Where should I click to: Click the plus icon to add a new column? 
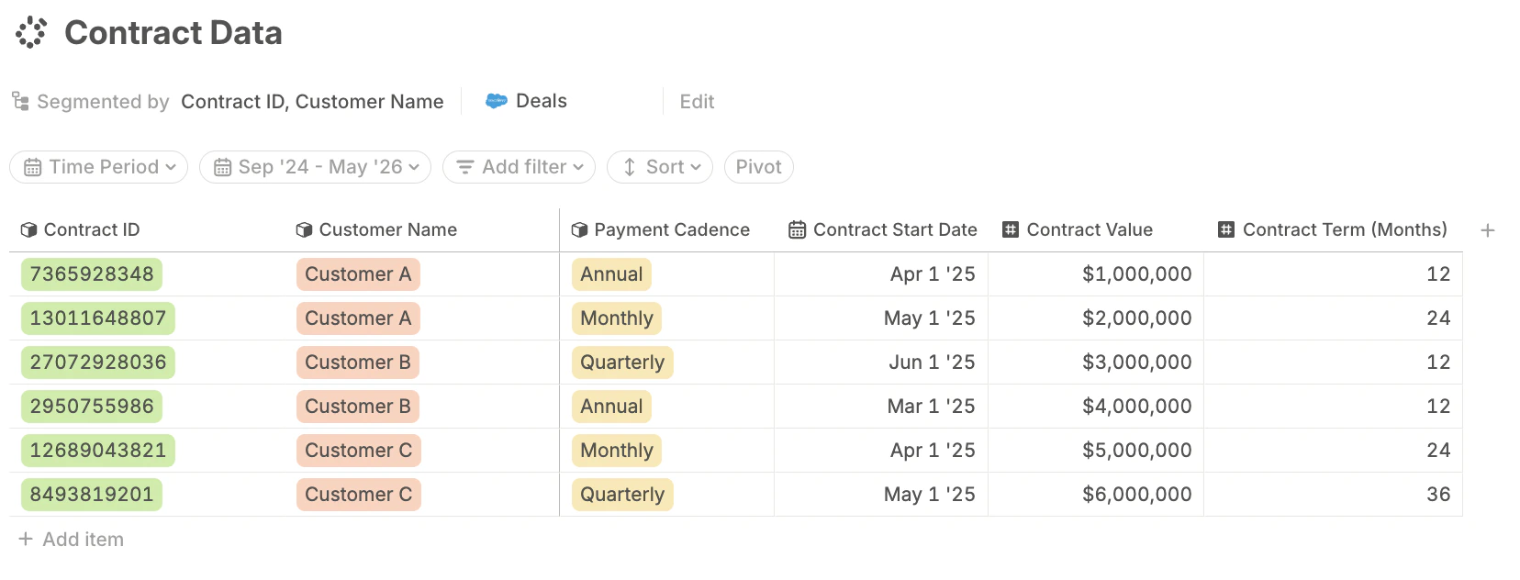(1487, 229)
